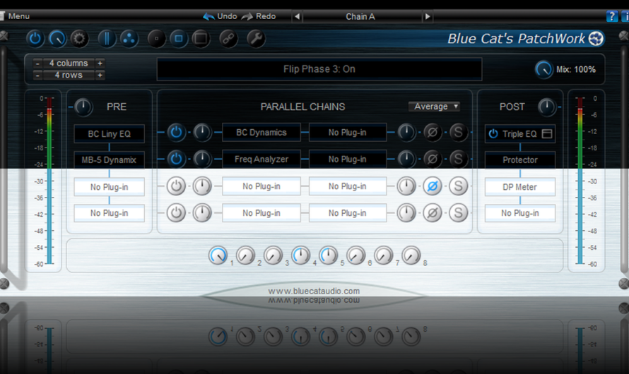Screen dimensions: 629x374
Task: Click the PRE gain knob
Action: (x=83, y=107)
